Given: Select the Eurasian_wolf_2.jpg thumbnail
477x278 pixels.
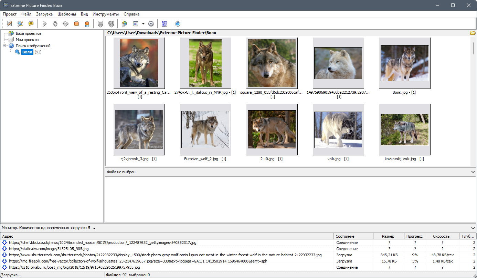Looking at the screenshot, I should [205, 130].
